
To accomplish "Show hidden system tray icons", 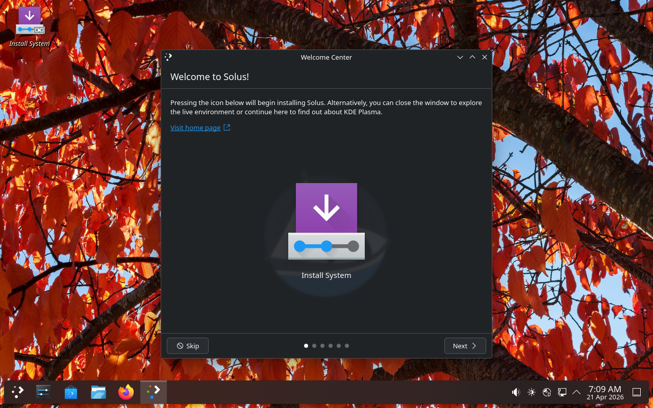I will point(576,392).
